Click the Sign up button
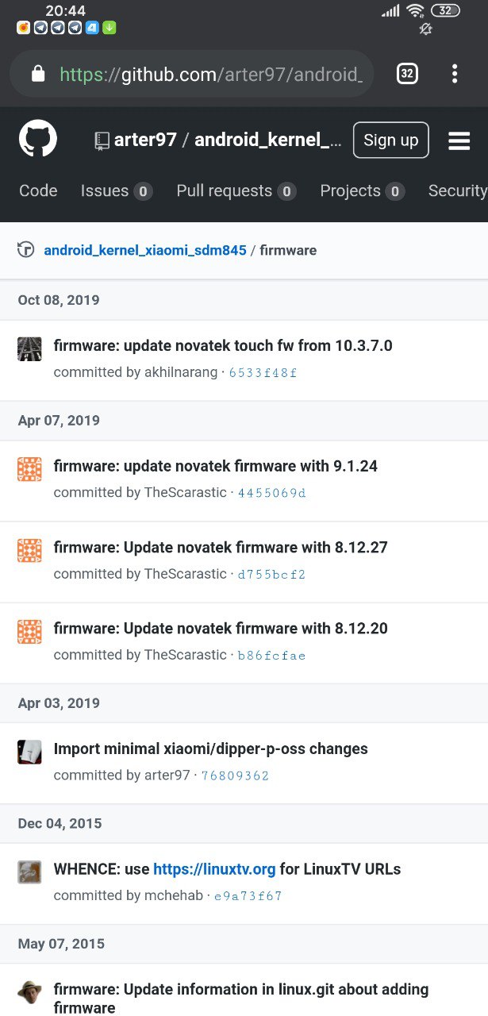This screenshot has width=488, height=1016. pyautogui.click(x=391, y=140)
